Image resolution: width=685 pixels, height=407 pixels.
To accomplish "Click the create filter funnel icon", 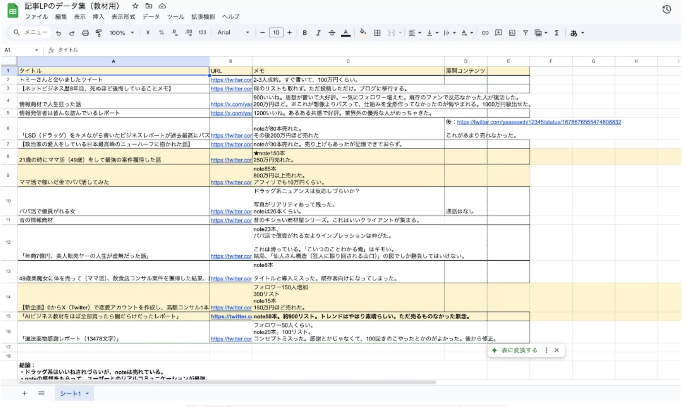I will click(x=525, y=33).
